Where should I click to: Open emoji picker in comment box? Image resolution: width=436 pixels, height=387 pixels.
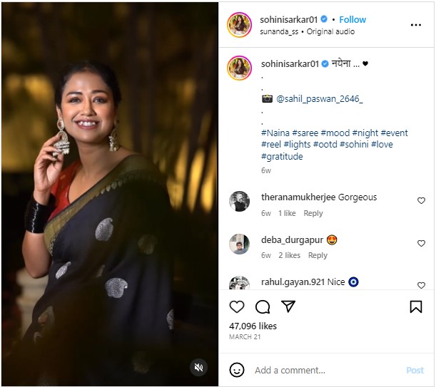(237, 370)
